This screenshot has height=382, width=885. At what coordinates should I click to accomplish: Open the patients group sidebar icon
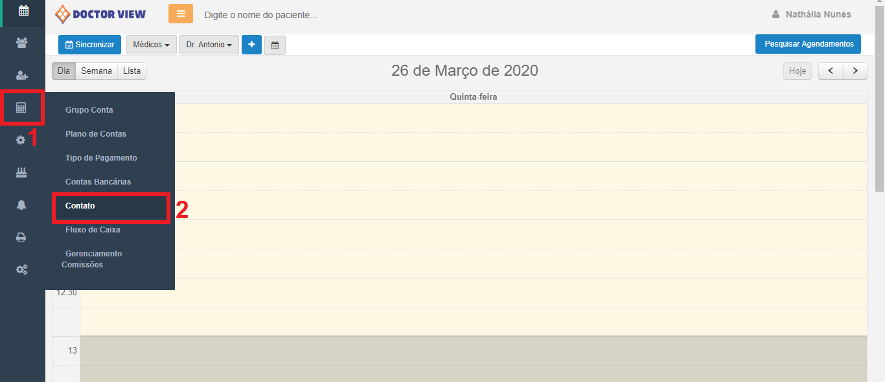click(x=22, y=43)
